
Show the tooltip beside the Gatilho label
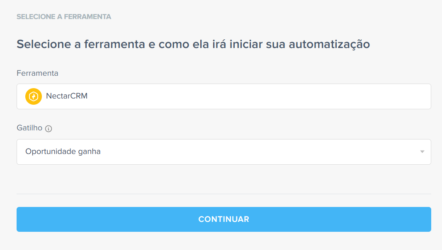pos(49,129)
